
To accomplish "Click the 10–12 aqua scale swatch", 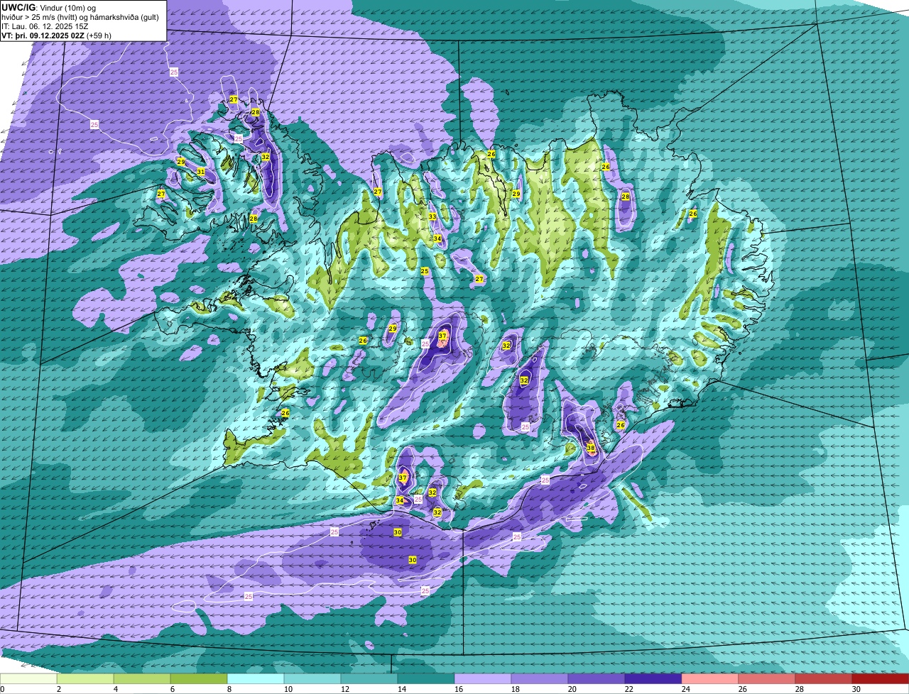I will point(312,678).
